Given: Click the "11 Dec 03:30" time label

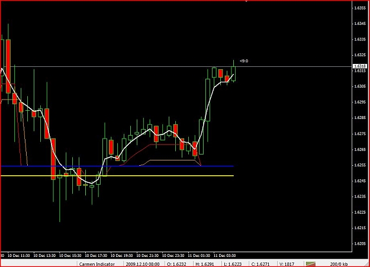Looking at the screenshot, I should (224, 256).
